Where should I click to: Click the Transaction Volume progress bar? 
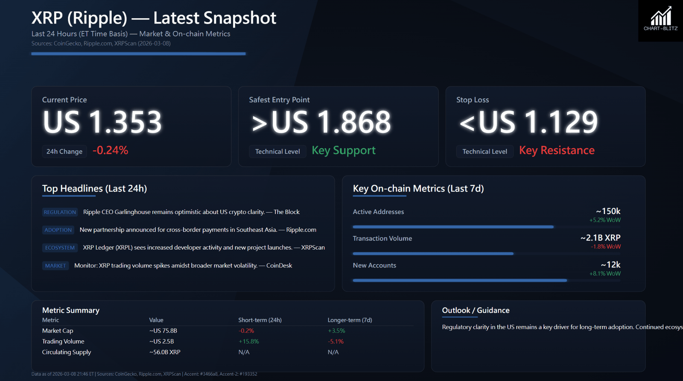pos(433,254)
